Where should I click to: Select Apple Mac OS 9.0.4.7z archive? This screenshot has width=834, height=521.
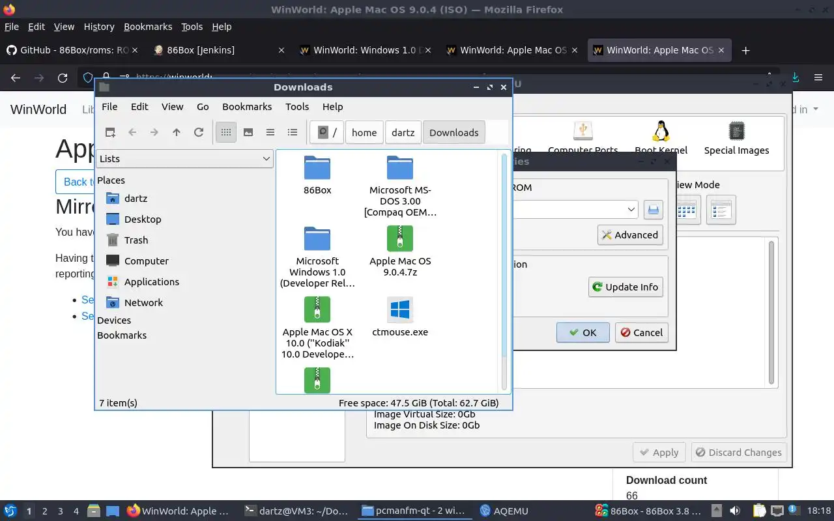tap(400, 251)
